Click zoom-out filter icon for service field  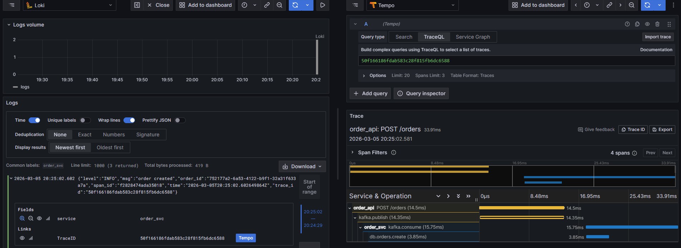(x=31, y=218)
